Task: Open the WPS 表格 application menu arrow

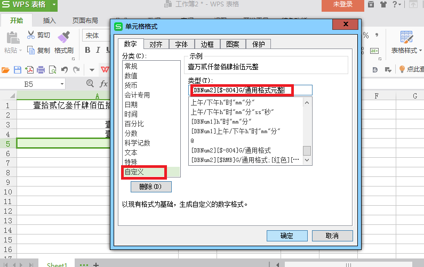Action: tap(54, 5)
